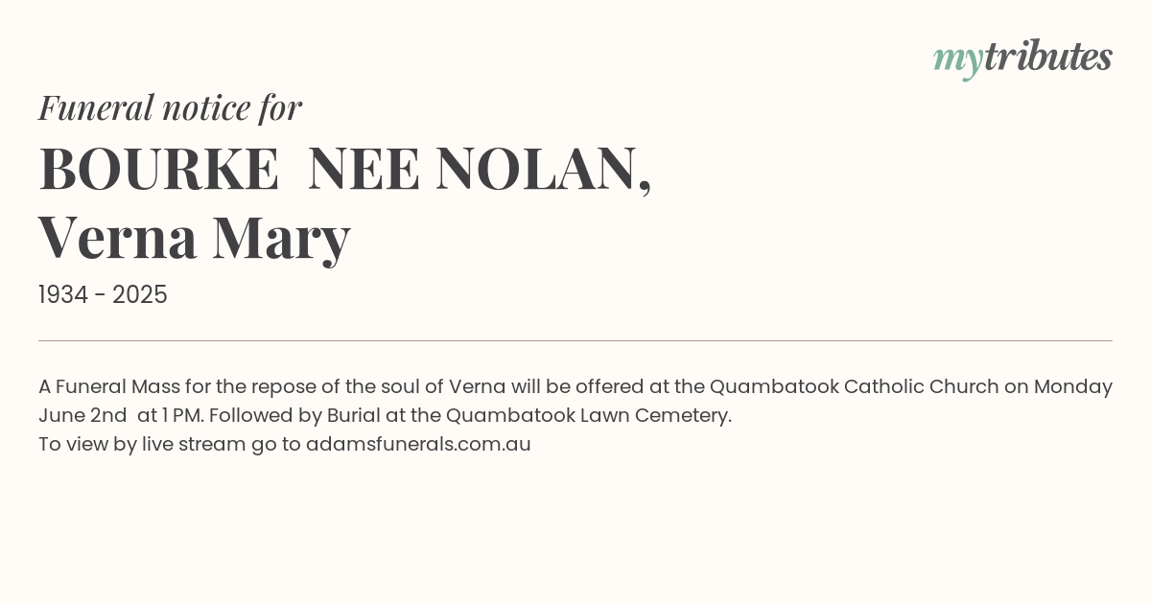Click "Quambatook Catholic Church" in the notice
Viewport: 1151px width, 604px height.
[x=854, y=386]
